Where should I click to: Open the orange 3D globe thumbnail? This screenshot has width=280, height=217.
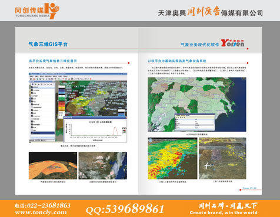(x=53, y=165)
